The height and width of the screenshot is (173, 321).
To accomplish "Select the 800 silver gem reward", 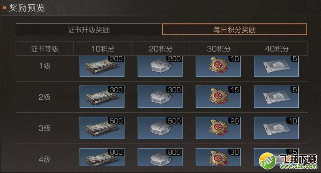I will 160,157.
